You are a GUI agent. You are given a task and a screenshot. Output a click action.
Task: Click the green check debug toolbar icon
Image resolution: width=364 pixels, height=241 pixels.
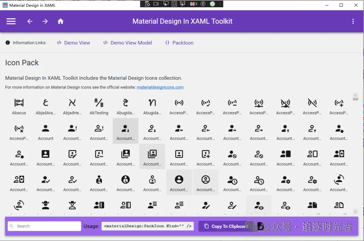point(212,4)
